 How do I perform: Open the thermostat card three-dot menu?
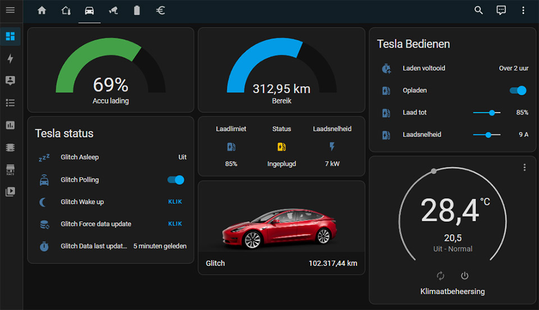[524, 167]
